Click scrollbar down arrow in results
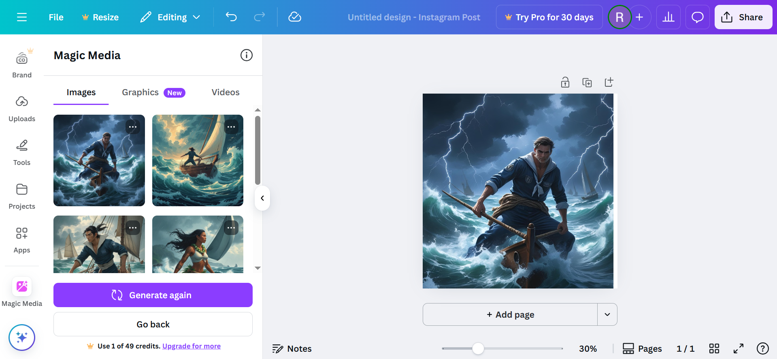Screen dimensions: 777x359 (x=258, y=268)
